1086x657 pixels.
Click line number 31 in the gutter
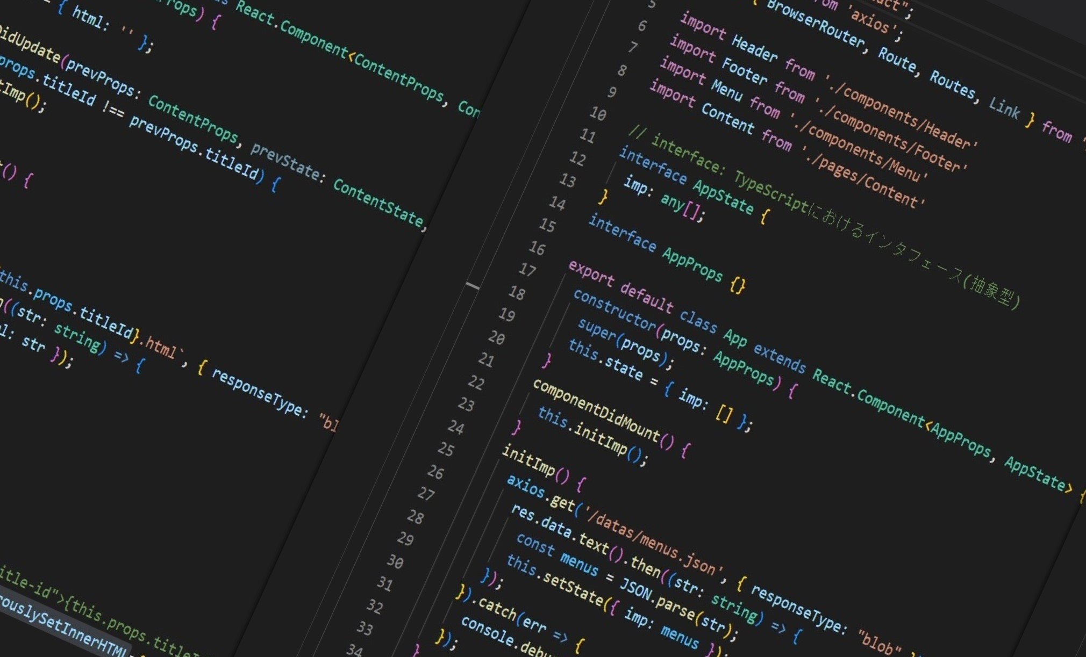tap(384, 583)
